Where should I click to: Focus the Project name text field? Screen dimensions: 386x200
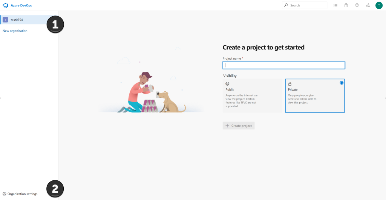tap(283, 65)
